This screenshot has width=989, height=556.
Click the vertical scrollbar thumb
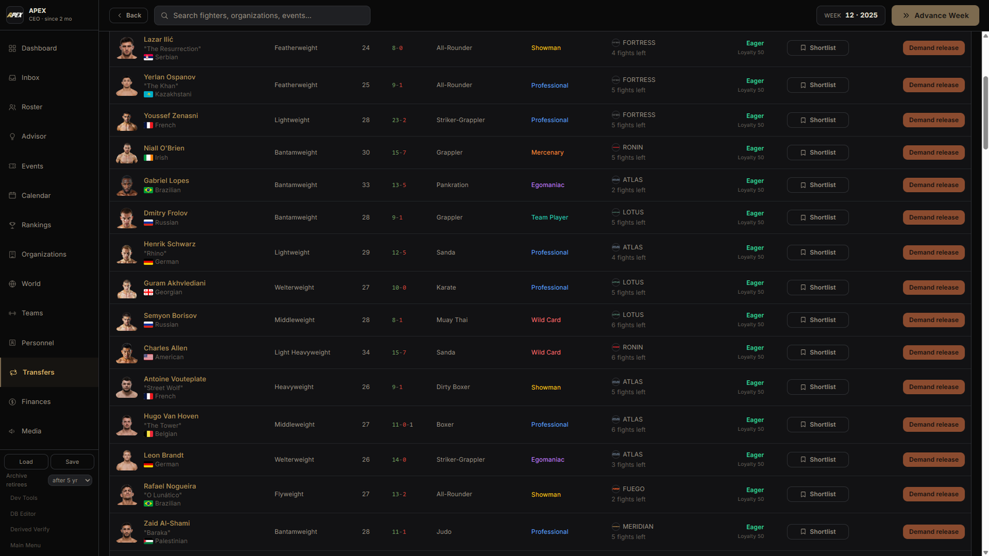point(985,112)
